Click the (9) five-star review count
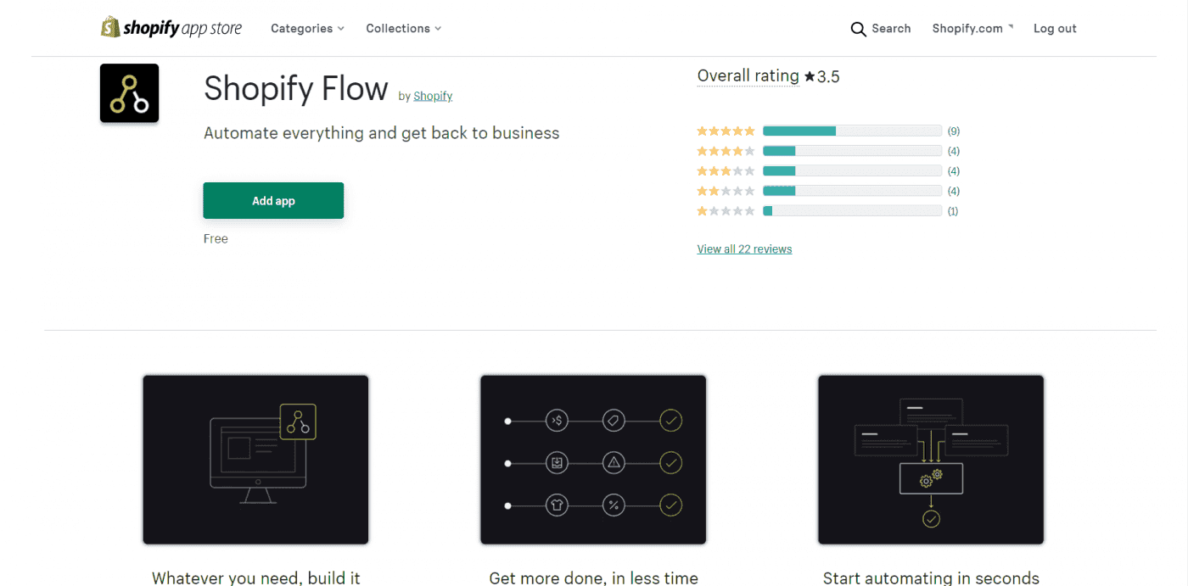The width and height of the screenshot is (1188, 586). 954,131
